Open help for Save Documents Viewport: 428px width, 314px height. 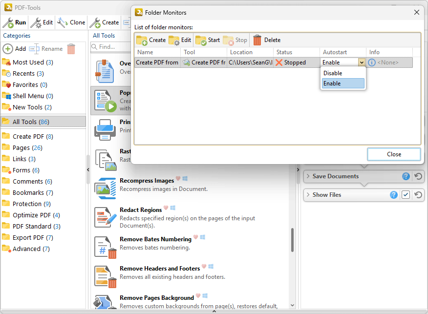pos(406,176)
